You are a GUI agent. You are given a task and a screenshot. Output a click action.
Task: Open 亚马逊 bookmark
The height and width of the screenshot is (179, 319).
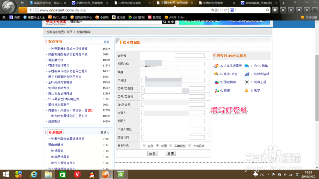[x=119, y=17]
